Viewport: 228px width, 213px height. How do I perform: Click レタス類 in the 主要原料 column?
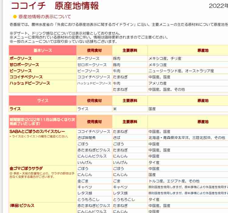pyautogui.click(x=120, y=193)
